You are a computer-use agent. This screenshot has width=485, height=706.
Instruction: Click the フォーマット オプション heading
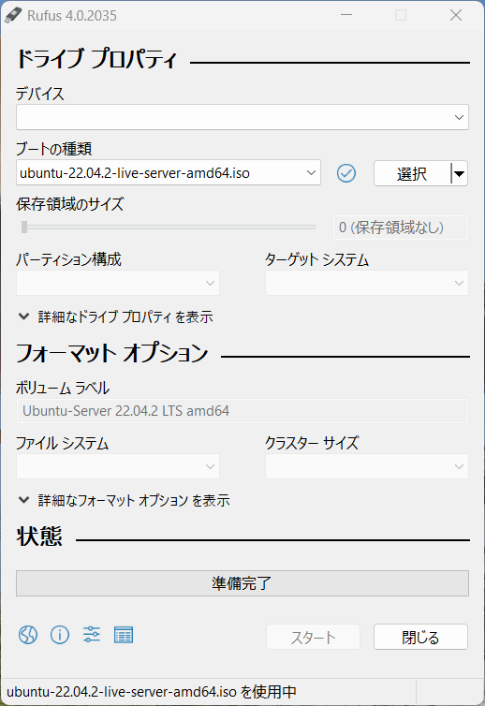[x=112, y=353]
